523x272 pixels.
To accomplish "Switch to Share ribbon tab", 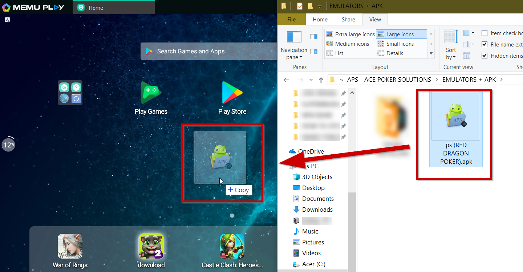I will pos(348,20).
